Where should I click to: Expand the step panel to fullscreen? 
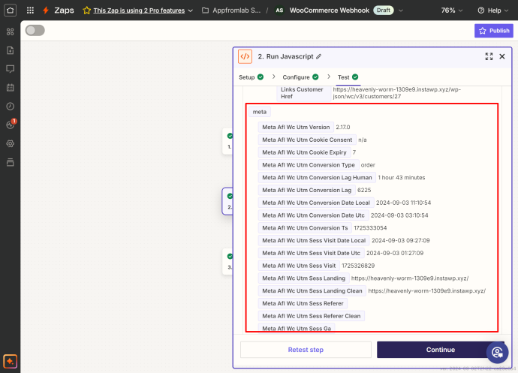tap(489, 56)
